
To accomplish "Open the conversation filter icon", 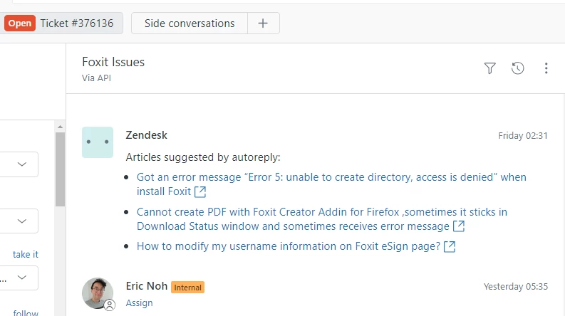I will [x=489, y=68].
